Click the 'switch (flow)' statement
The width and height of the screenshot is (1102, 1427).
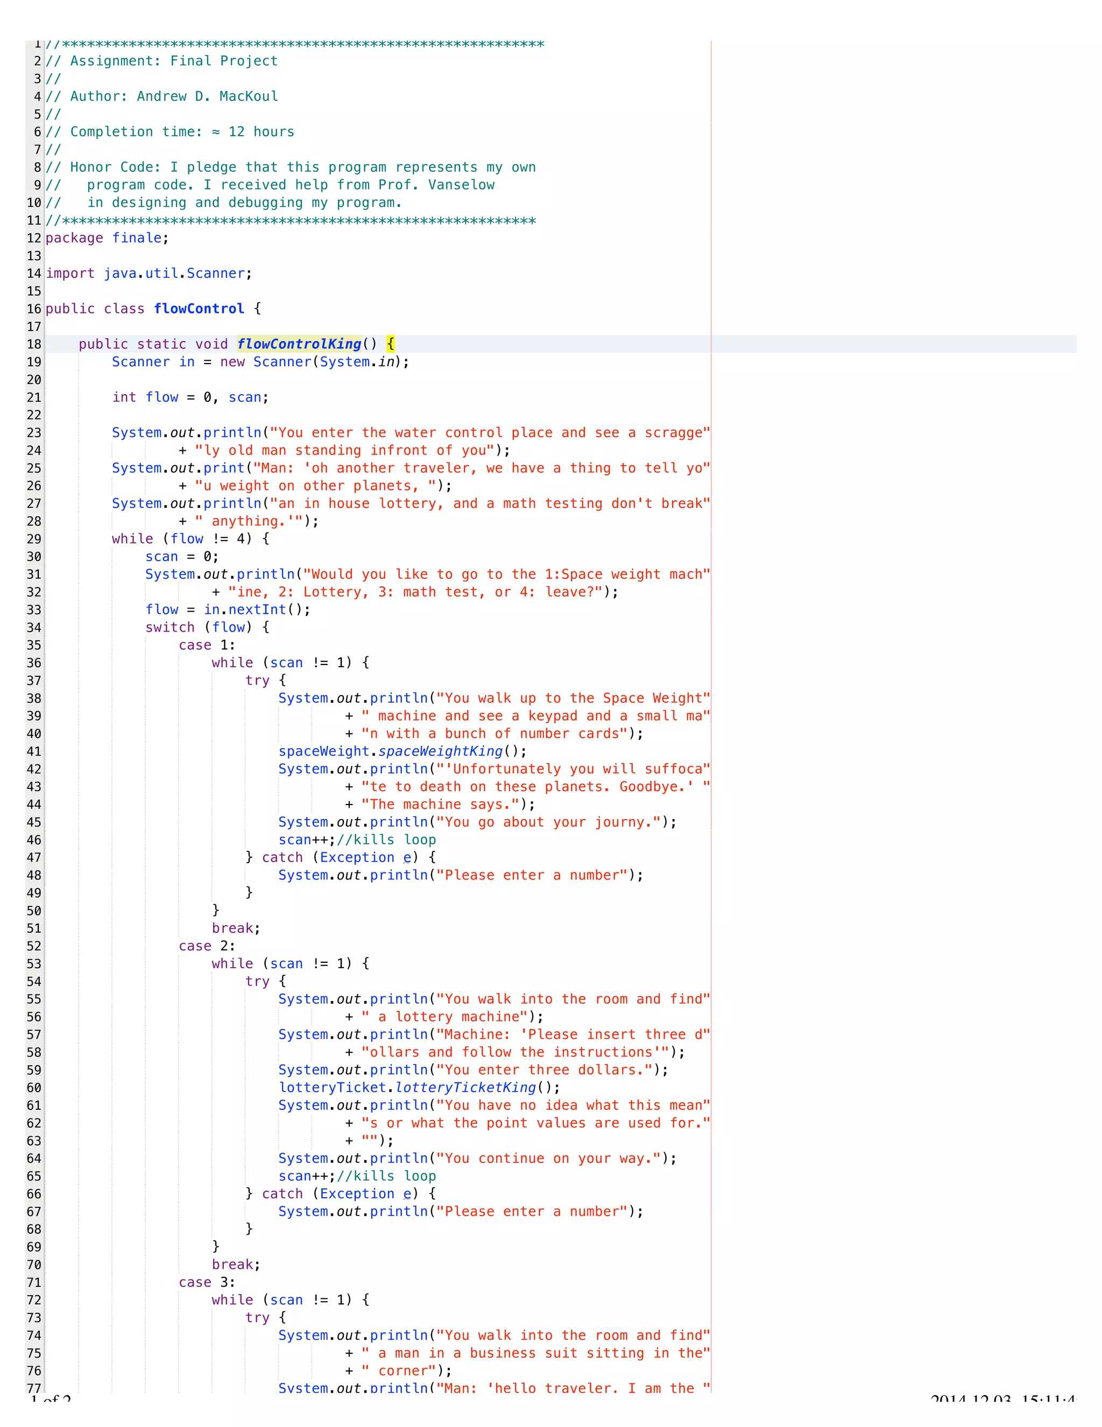click(x=207, y=627)
